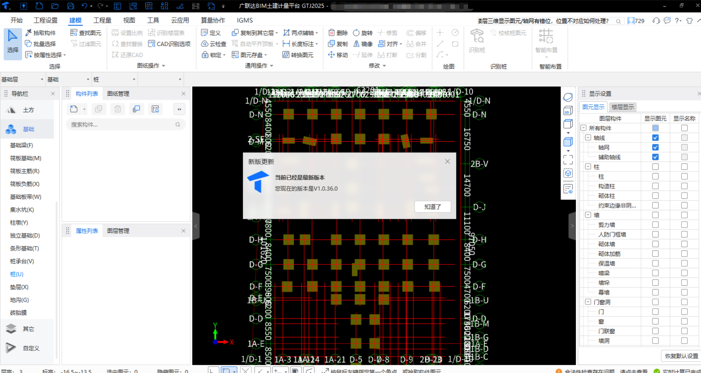Click new component icon in 构件列表
Screen dimensions: 701x373
(x=74, y=109)
